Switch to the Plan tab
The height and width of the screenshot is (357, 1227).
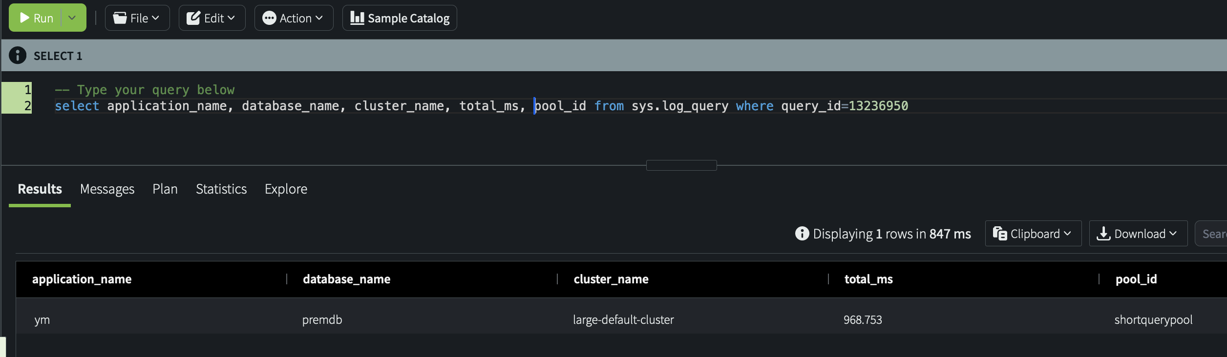[x=165, y=189]
